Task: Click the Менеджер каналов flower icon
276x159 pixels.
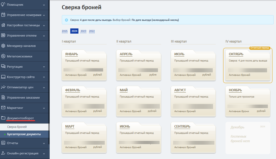Action: tap(3, 46)
